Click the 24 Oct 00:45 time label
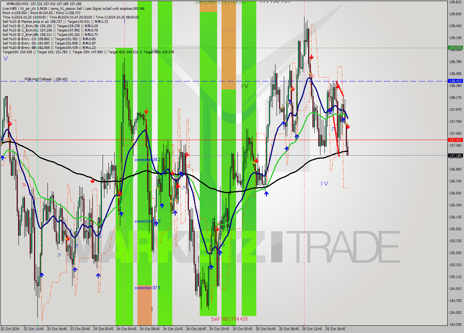 [x=103, y=329]
